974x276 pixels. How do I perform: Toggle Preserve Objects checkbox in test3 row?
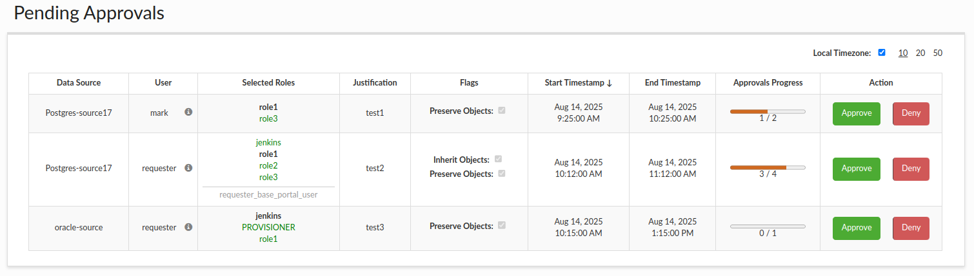[x=502, y=226]
